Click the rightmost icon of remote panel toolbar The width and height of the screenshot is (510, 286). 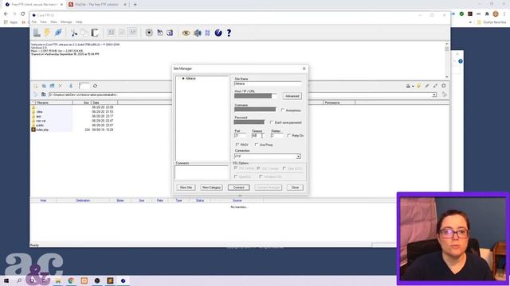click(444, 86)
